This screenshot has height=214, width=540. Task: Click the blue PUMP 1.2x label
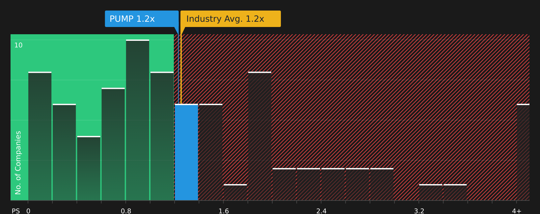[142, 19]
